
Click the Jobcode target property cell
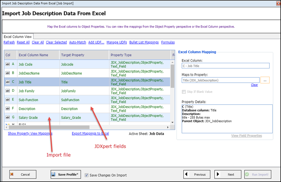pyautogui.click(x=84, y=64)
